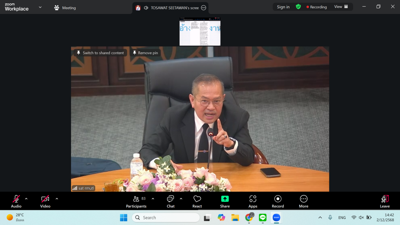Select the shared screen thumbnail

[x=200, y=32]
